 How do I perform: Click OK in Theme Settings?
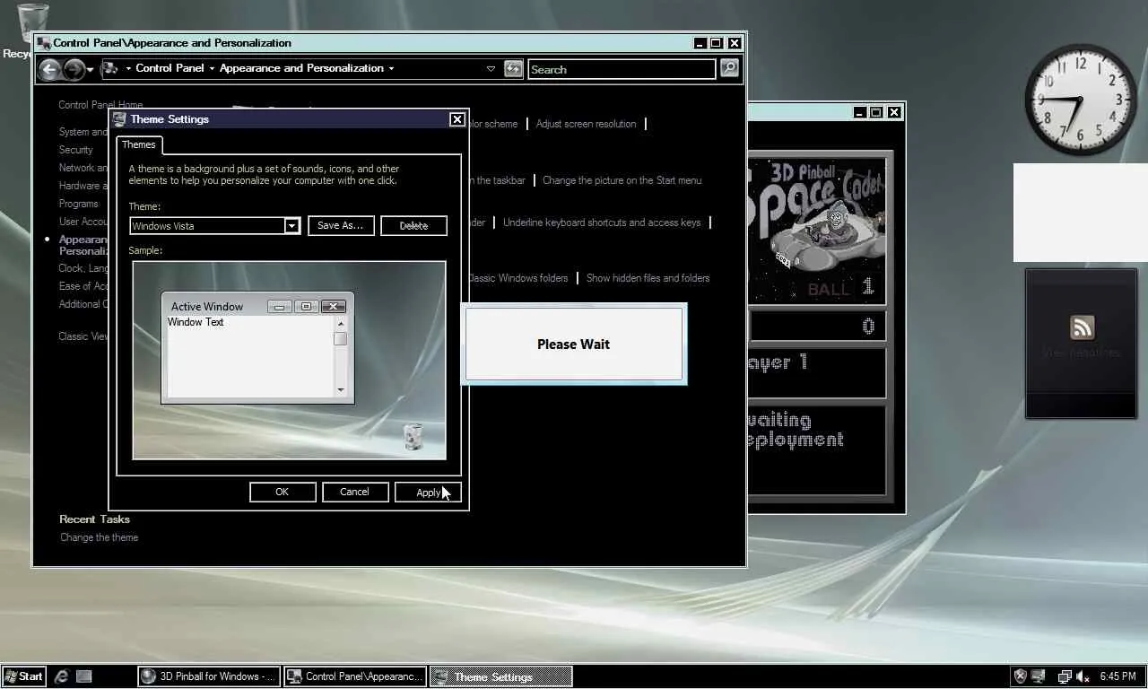click(x=283, y=492)
